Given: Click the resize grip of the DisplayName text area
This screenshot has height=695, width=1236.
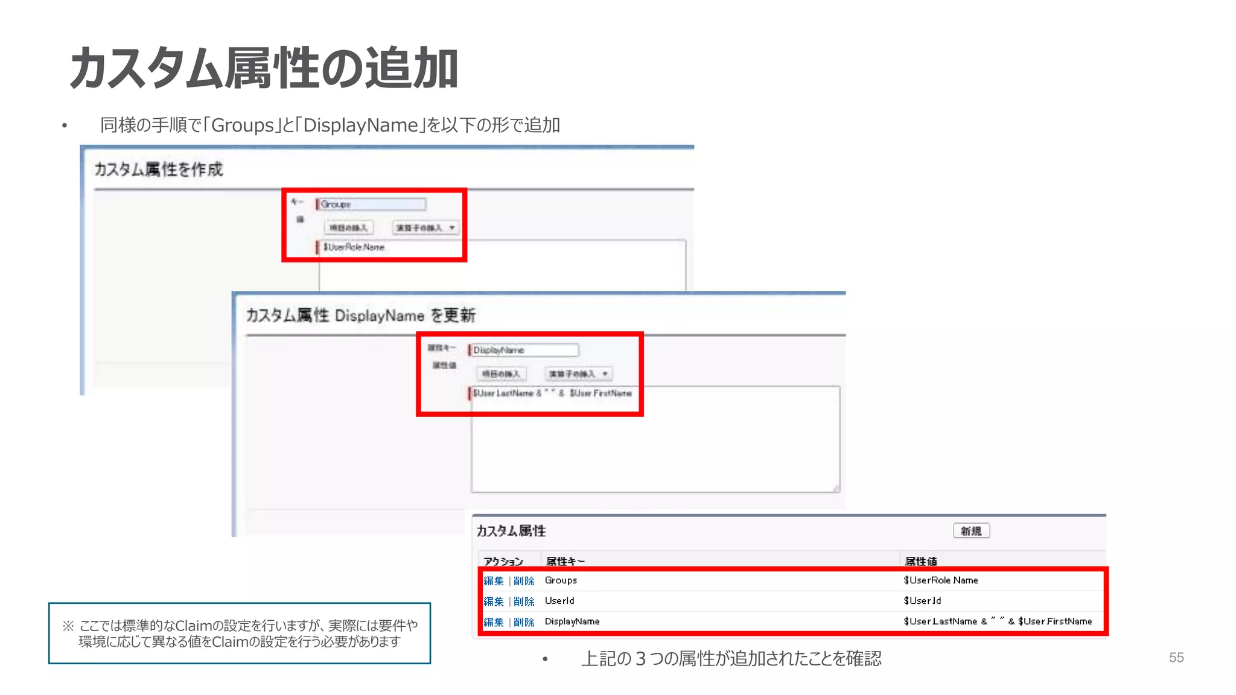Looking at the screenshot, I should pos(836,488).
